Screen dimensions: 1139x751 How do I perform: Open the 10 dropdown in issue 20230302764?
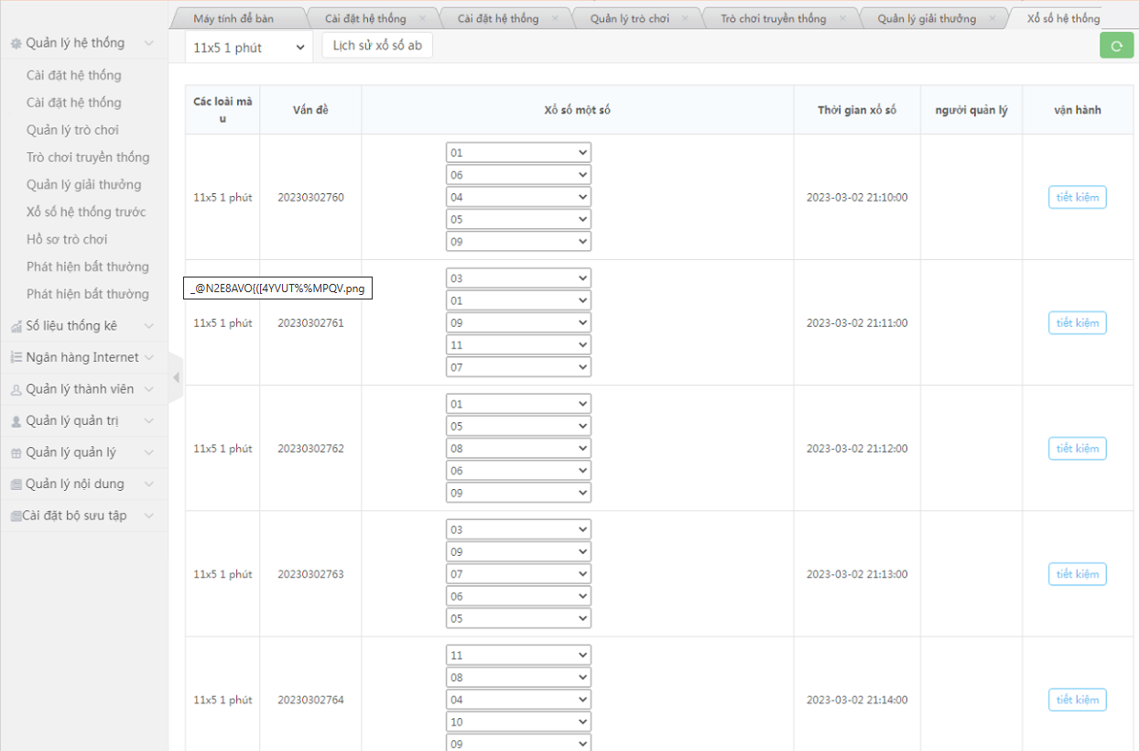518,722
